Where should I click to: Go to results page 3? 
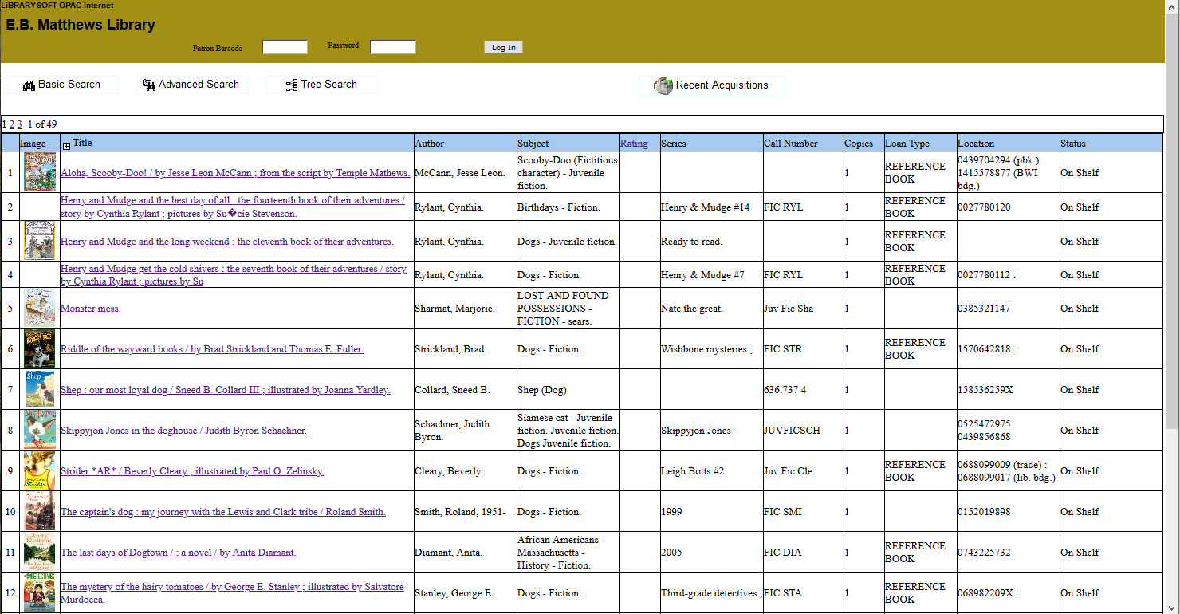[20, 124]
